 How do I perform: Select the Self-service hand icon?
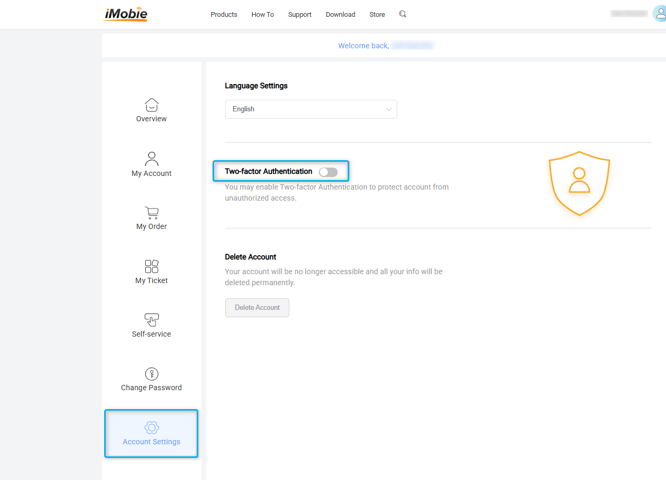(x=151, y=320)
